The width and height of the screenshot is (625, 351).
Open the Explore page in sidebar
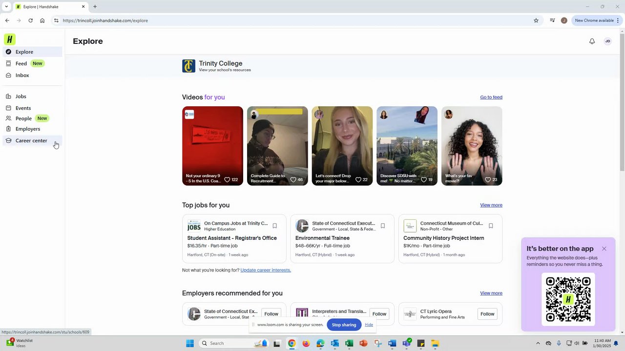[x=32, y=52]
